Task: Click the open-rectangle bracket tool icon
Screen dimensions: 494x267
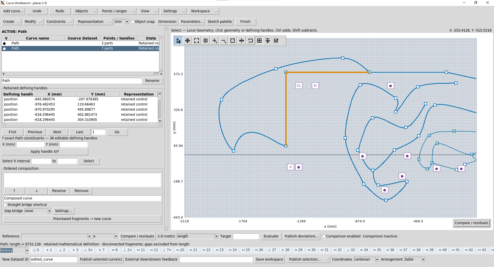Action: click(x=250, y=41)
